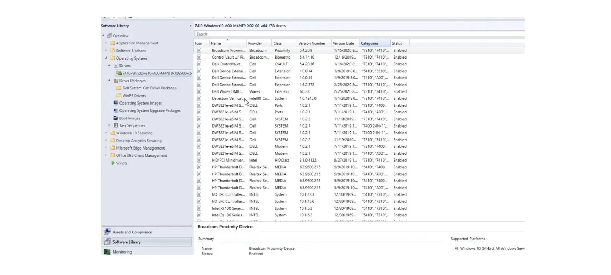
Task: Sort by the Status column header
Action: coord(400,43)
